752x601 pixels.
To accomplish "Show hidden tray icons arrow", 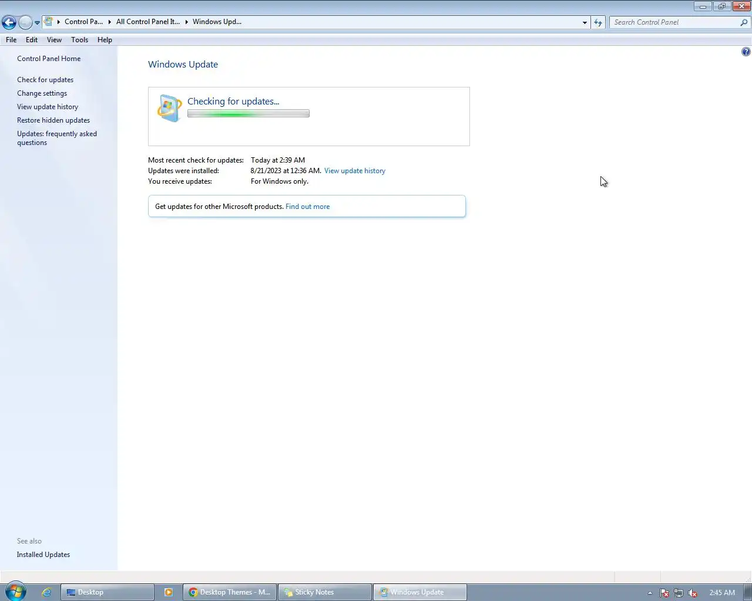I will 650,593.
